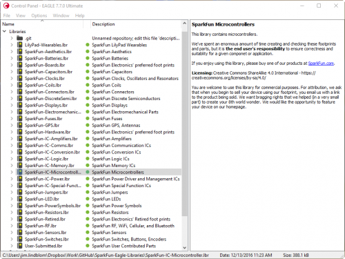The width and height of the screenshot is (345, 259).
Task: Toggle in-use dot for SparkFun Sensors
Action: point(88,232)
